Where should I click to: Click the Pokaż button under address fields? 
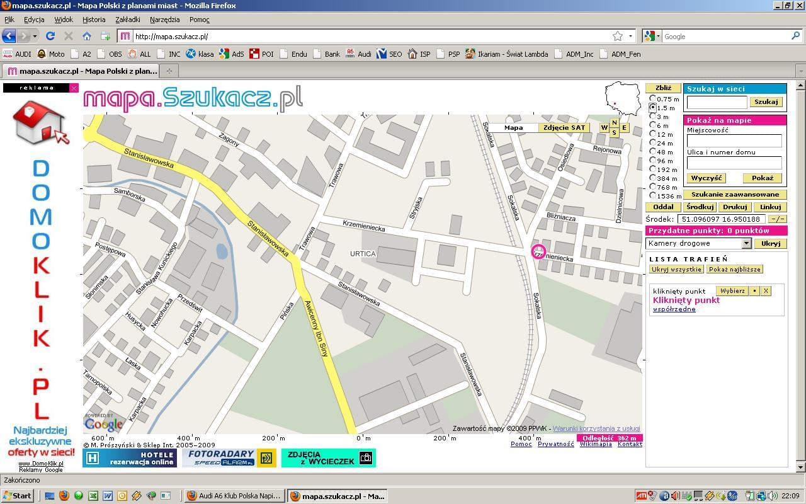point(762,178)
